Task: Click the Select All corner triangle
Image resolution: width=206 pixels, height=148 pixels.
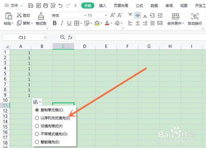Action: pos(7,47)
